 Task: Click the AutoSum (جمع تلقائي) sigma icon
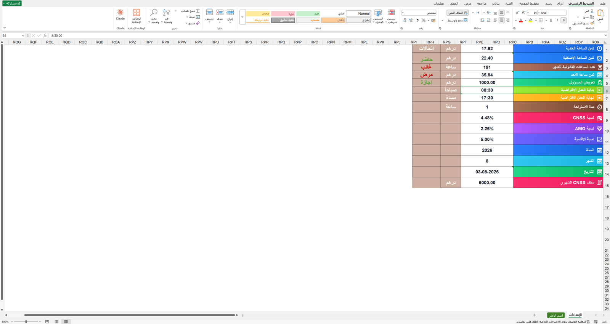click(198, 11)
